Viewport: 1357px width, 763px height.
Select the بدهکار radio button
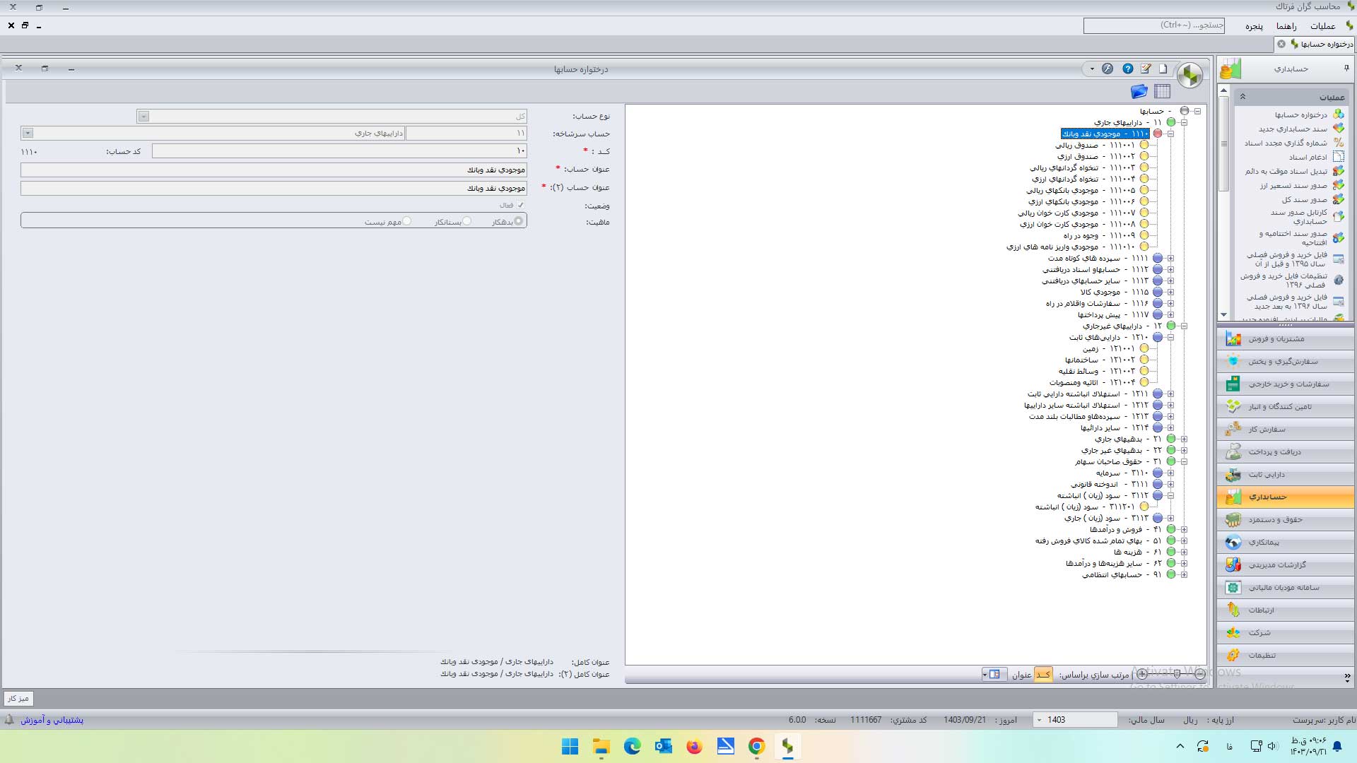click(x=519, y=221)
